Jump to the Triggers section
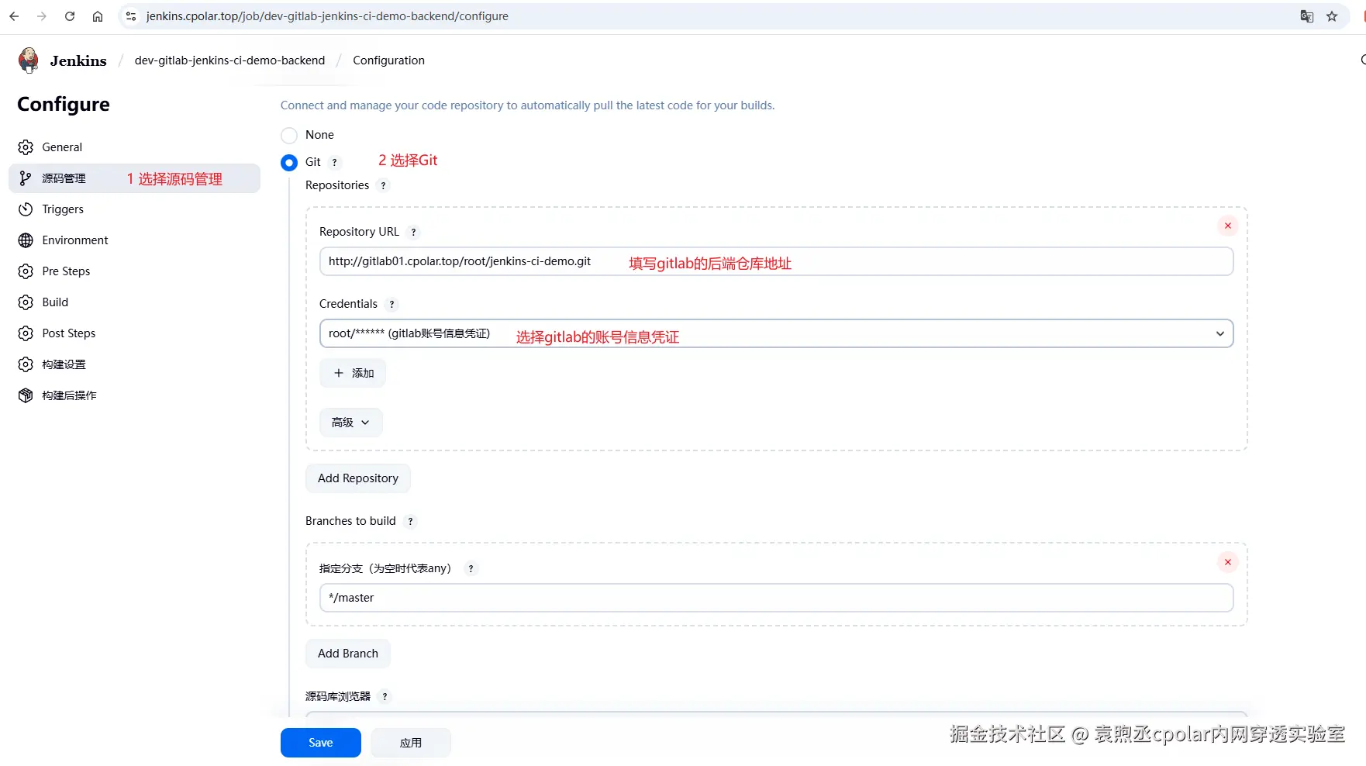1366x766 pixels. click(134, 209)
